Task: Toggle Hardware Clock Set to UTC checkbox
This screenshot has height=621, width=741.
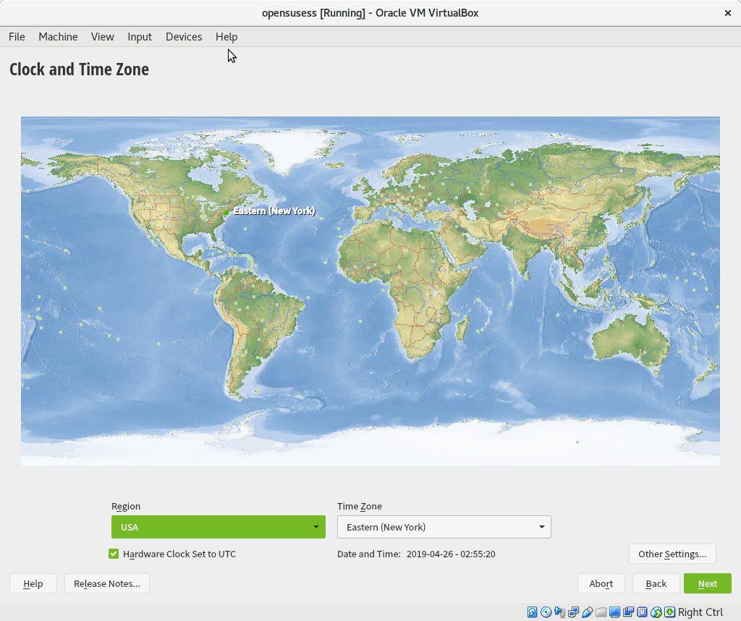Action: pyautogui.click(x=114, y=554)
